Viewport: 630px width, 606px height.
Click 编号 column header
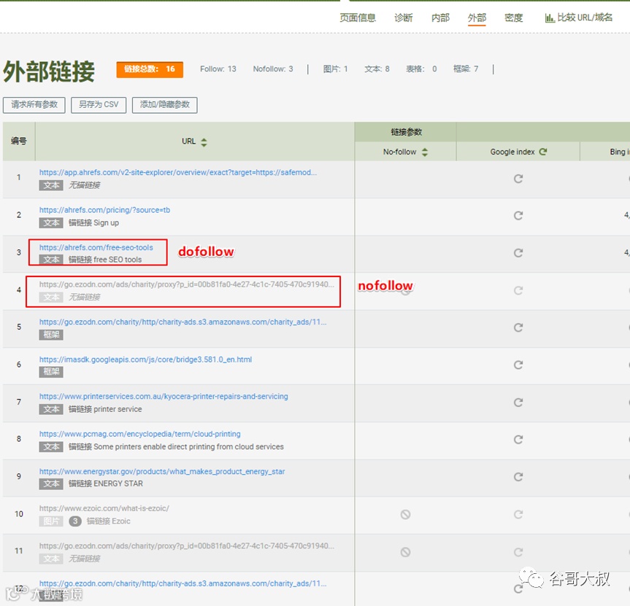pos(19,141)
